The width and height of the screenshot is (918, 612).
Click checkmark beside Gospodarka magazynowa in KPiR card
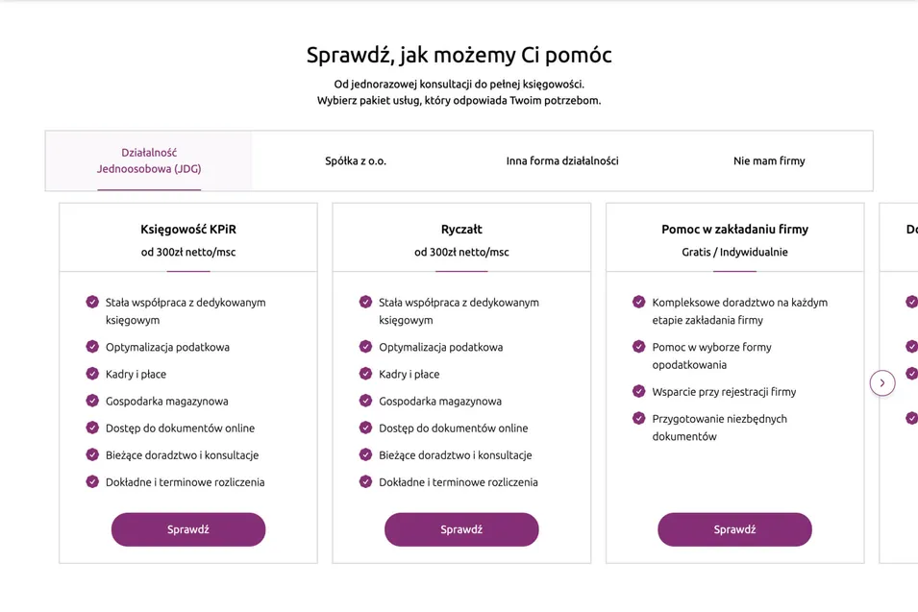click(x=92, y=401)
